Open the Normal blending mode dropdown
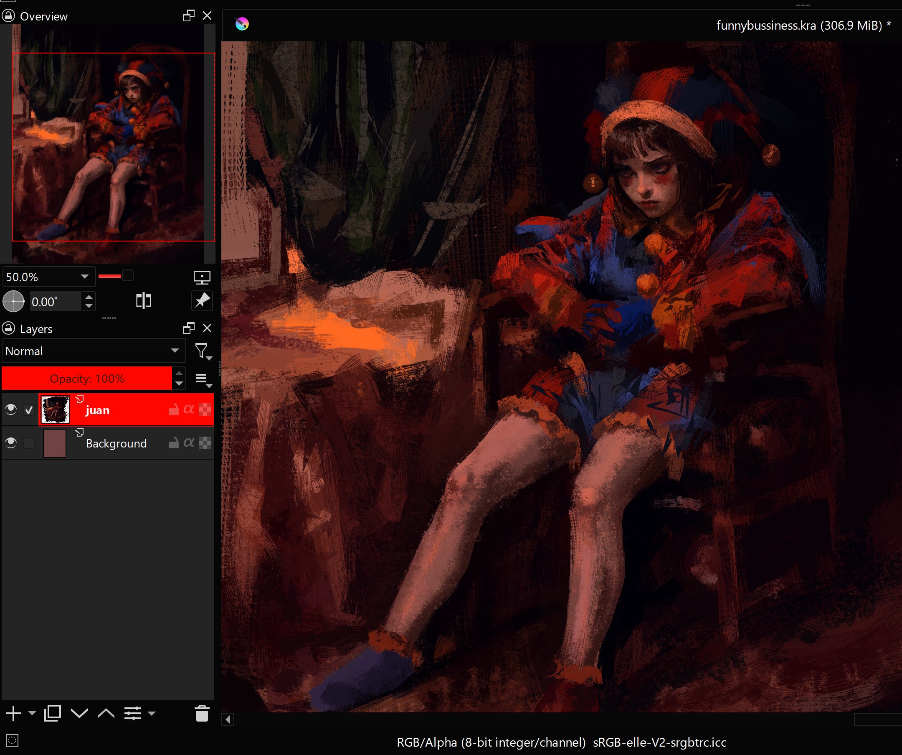This screenshot has width=902, height=755. click(x=93, y=351)
